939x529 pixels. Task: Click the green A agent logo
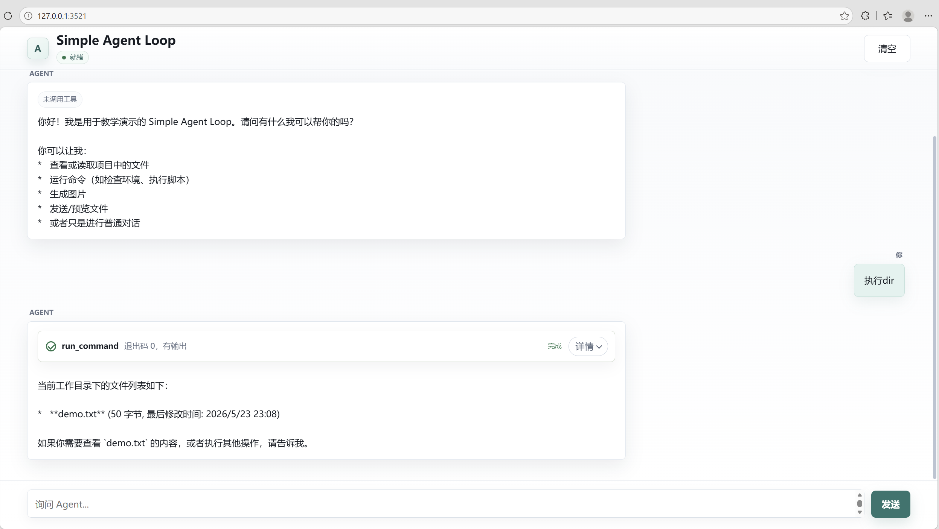click(x=38, y=49)
